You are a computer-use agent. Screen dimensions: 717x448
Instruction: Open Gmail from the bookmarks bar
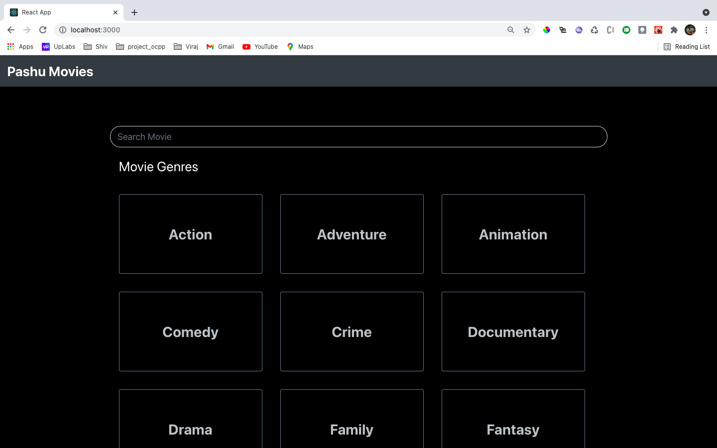tap(220, 46)
